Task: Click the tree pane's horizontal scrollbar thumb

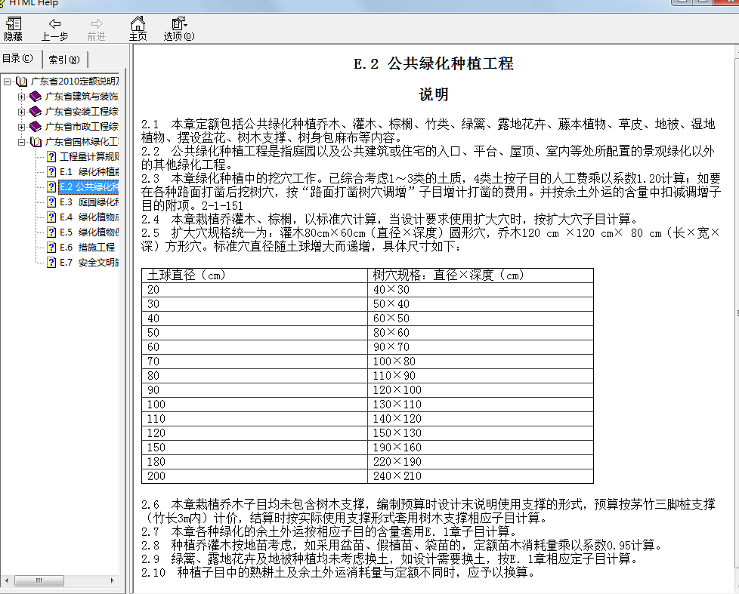Action: tap(39, 581)
